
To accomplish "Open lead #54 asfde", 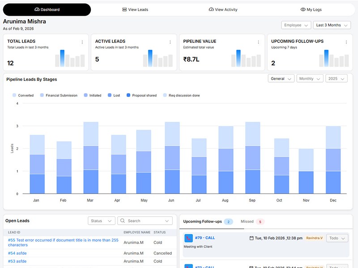I will [17, 253].
